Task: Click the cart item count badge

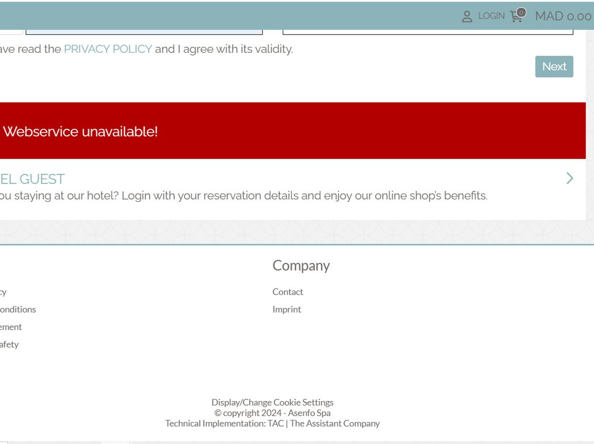Action: pyautogui.click(x=521, y=12)
